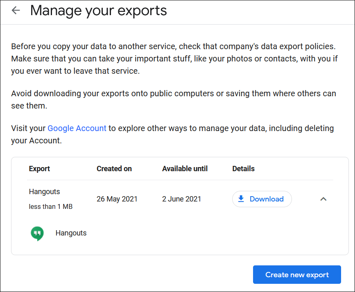This screenshot has height=292, width=355.
Task: Click the 'less than 1 MB' size text
Action: point(51,206)
